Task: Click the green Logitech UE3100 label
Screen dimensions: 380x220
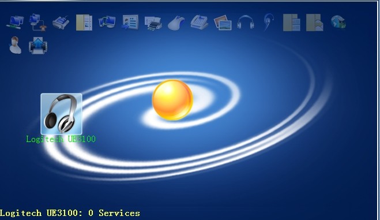Action: [61, 139]
